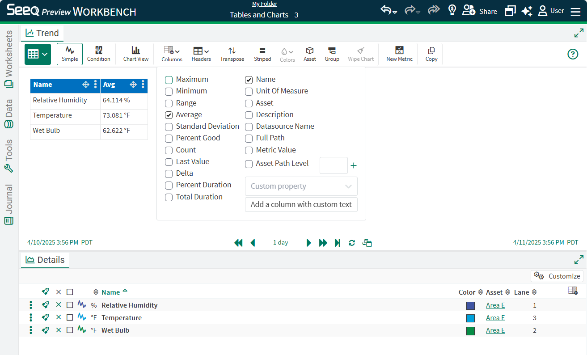Click Add a column with custom text
The image size is (587, 355).
coord(301,205)
